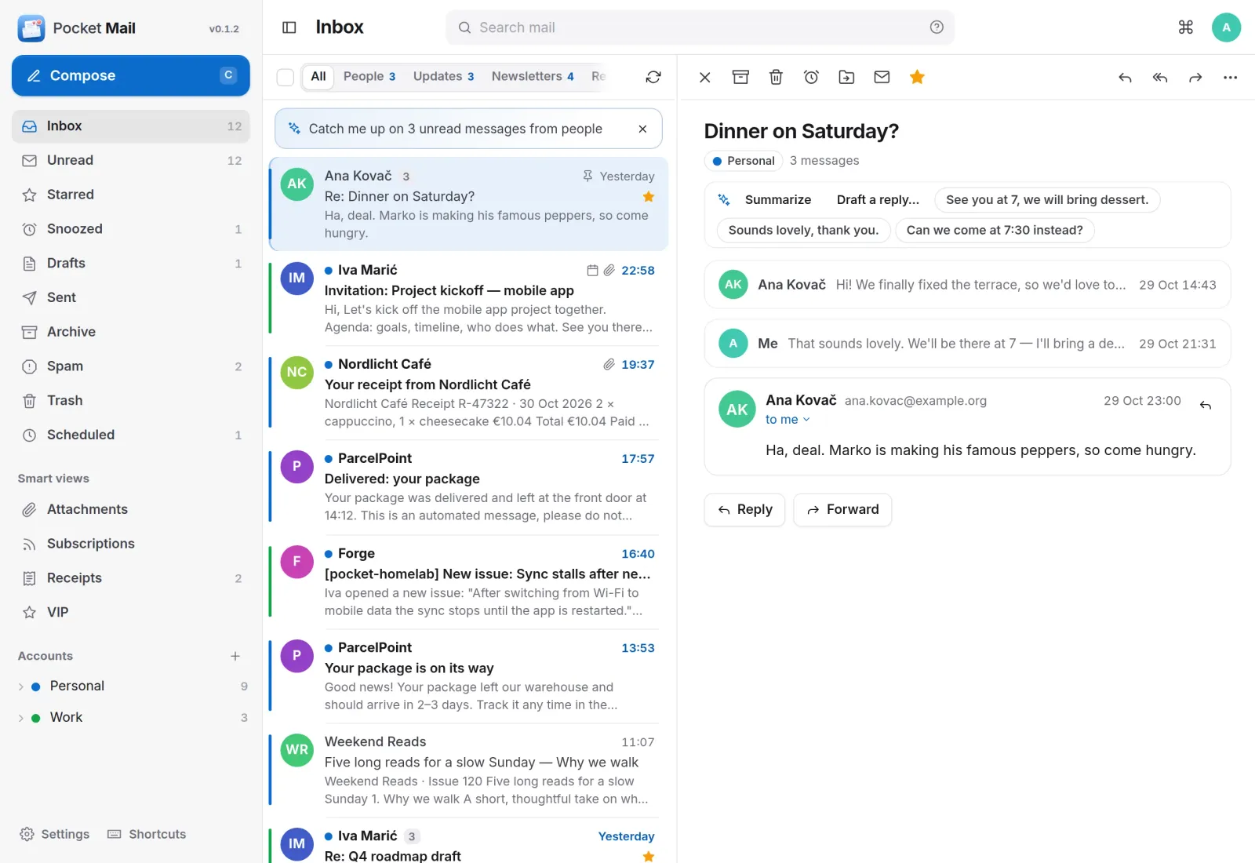Add a new account plus icon
This screenshot has width=1255, height=863.
point(235,656)
